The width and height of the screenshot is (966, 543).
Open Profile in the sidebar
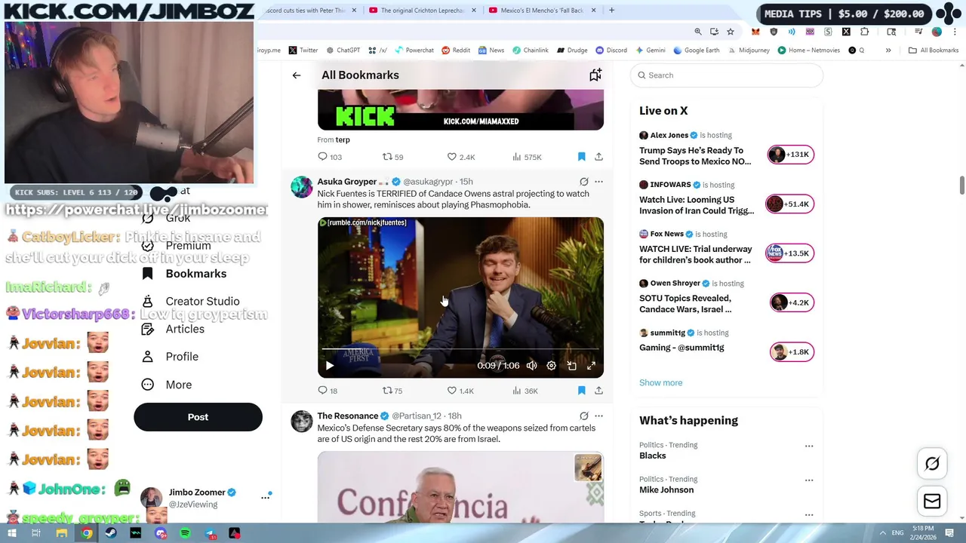(x=171, y=357)
